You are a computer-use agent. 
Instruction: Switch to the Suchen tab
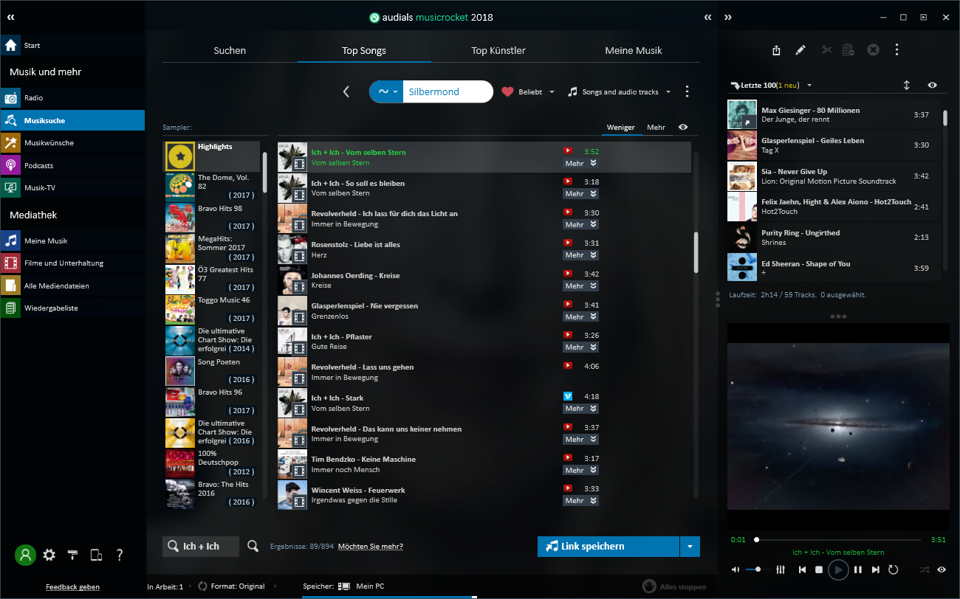pos(230,50)
